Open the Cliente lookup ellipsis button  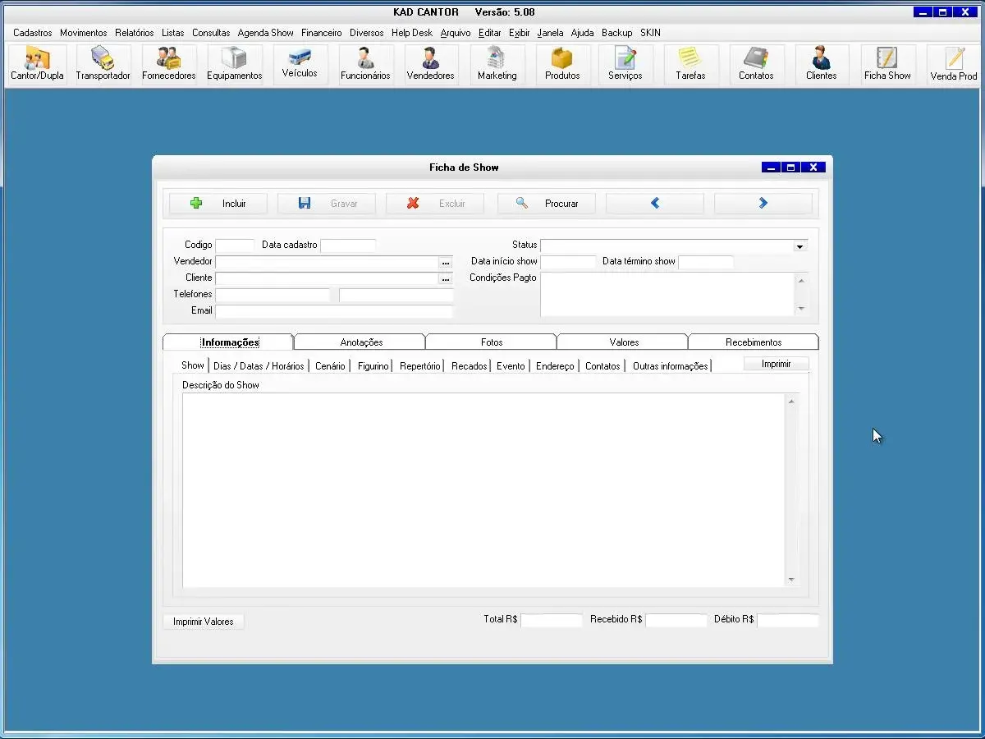446,278
